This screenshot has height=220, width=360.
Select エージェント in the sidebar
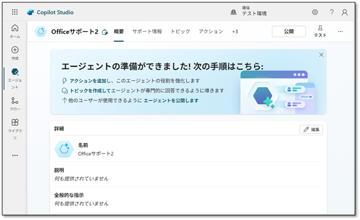click(x=15, y=78)
